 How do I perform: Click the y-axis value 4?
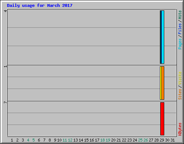(5, 11)
